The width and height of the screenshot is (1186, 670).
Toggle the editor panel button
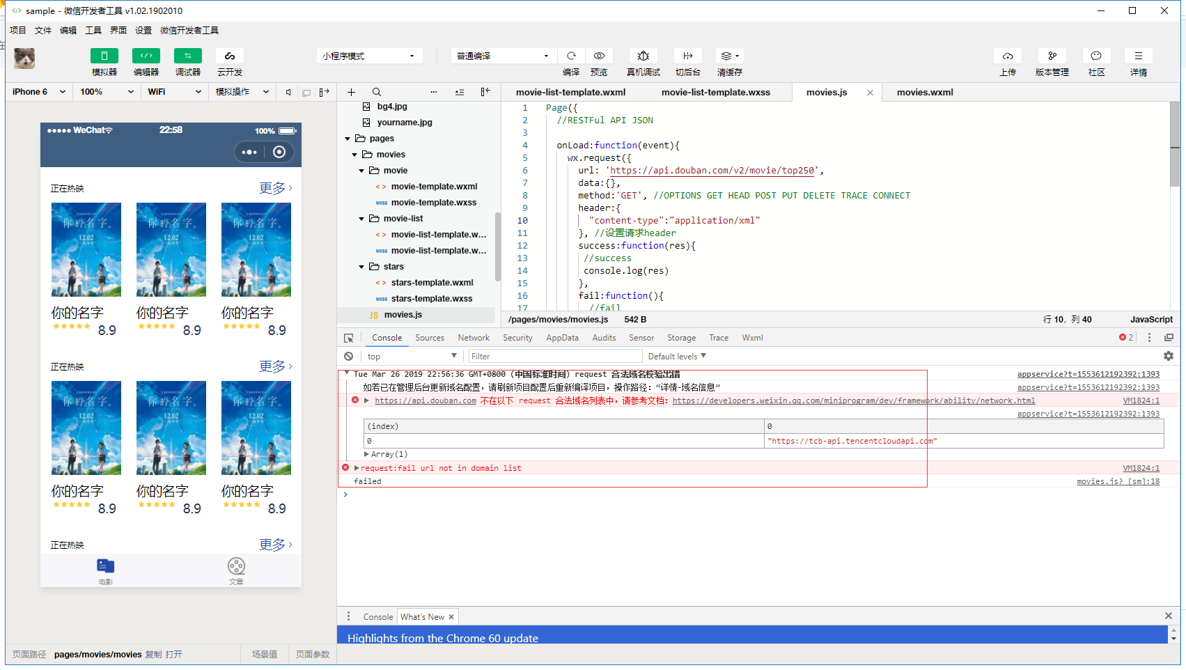[x=146, y=56]
